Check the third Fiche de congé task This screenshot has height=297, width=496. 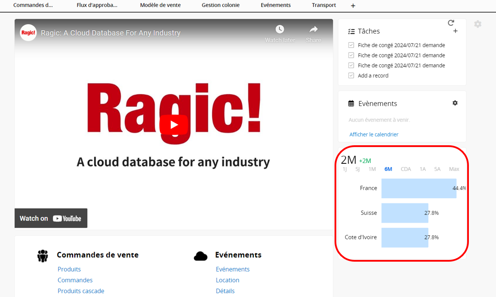[351, 66]
